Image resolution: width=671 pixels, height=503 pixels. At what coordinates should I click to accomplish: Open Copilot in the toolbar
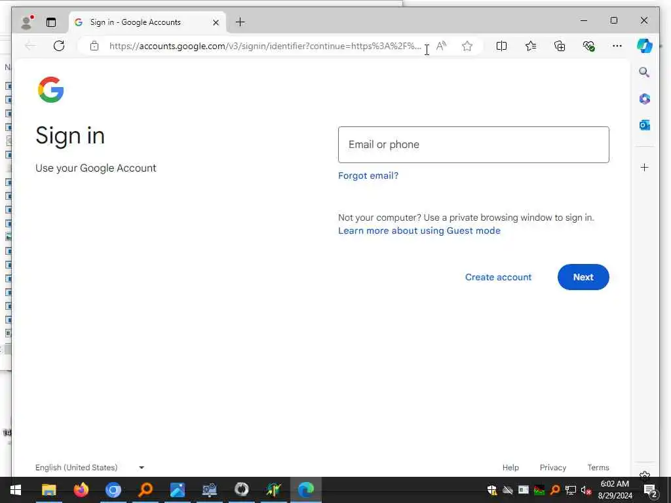click(x=645, y=46)
